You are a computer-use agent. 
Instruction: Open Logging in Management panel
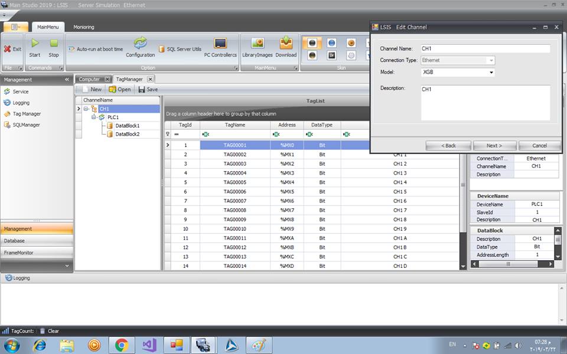(17, 103)
